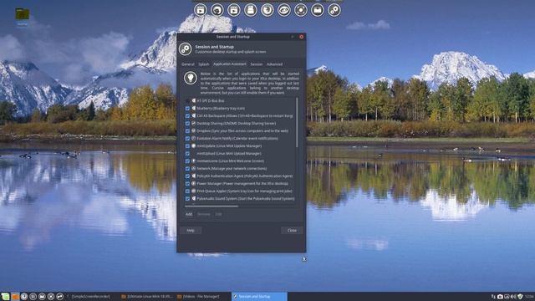Screen dimensions: 535x301
Task: Select the 'Evolution Alarm Notify' row text
Action: pos(237,139)
